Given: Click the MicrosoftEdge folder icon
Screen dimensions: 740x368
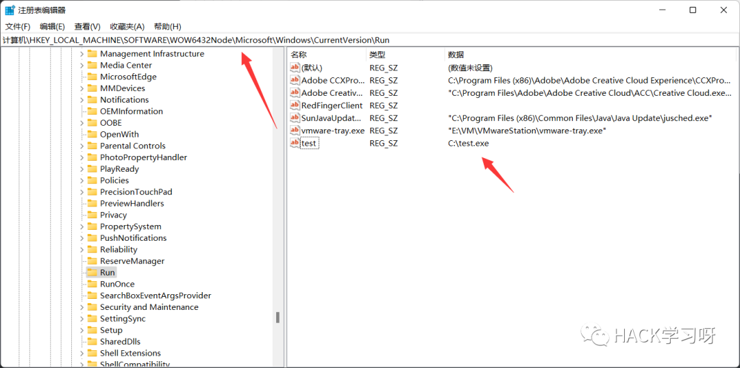Looking at the screenshot, I should (92, 77).
